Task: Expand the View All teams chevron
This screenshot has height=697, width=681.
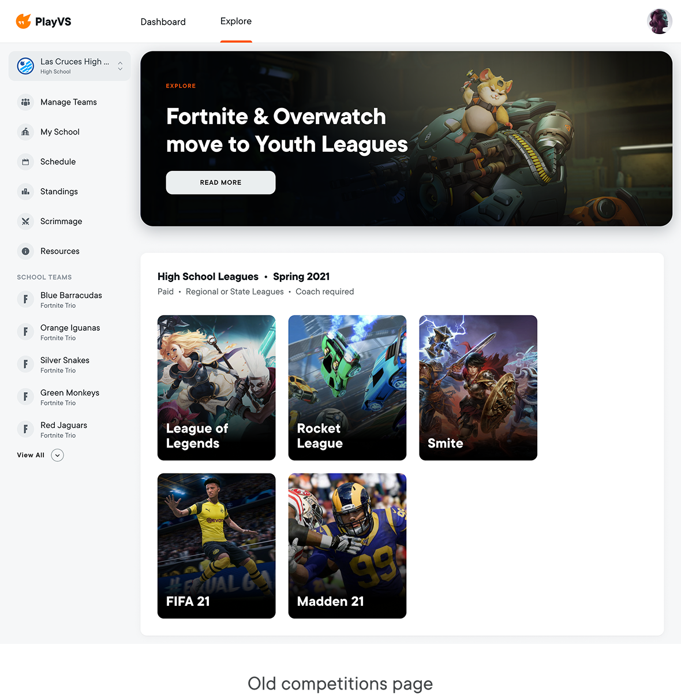Action: coord(57,455)
